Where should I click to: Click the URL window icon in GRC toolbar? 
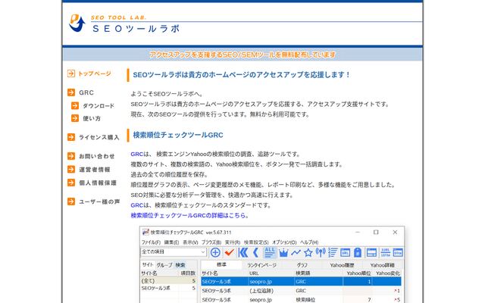click(346, 252)
